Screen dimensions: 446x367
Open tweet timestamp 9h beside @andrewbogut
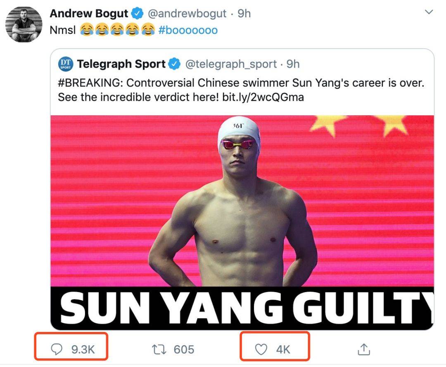click(x=244, y=13)
